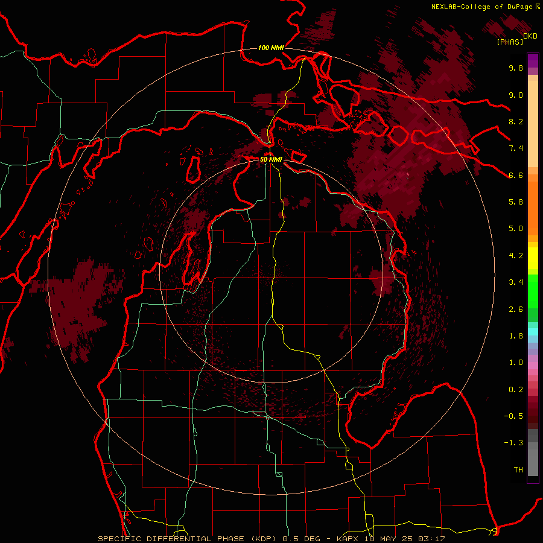Select the -0.5 value on the color scale
This screenshot has width=543, height=543.
click(513, 416)
